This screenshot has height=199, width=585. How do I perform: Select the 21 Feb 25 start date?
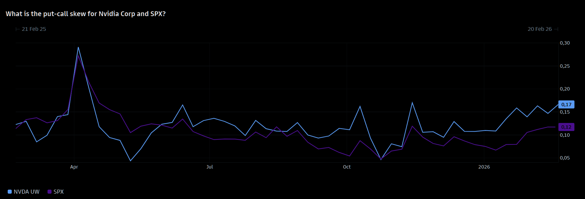(34, 29)
